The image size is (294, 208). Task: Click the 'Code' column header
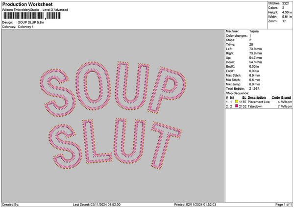pyautogui.click(x=275, y=98)
